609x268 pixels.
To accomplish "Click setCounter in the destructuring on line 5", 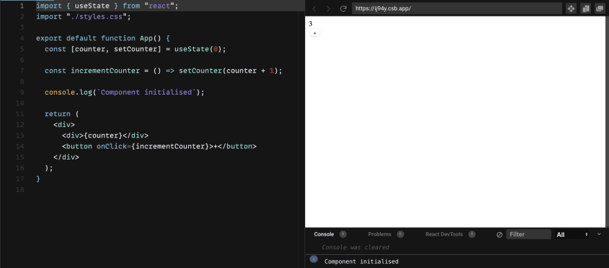I will (135, 49).
